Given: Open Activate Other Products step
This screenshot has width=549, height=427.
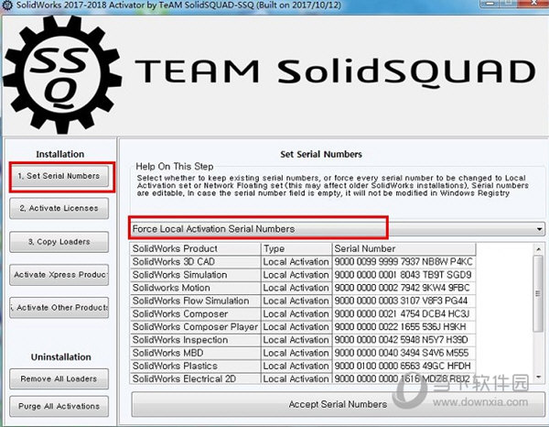Looking at the screenshot, I should [x=59, y=308].
